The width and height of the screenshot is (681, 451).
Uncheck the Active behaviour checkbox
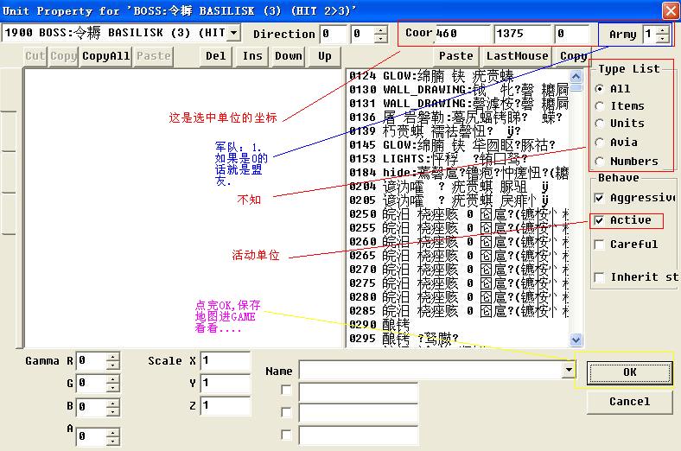[x=601, y=220]
